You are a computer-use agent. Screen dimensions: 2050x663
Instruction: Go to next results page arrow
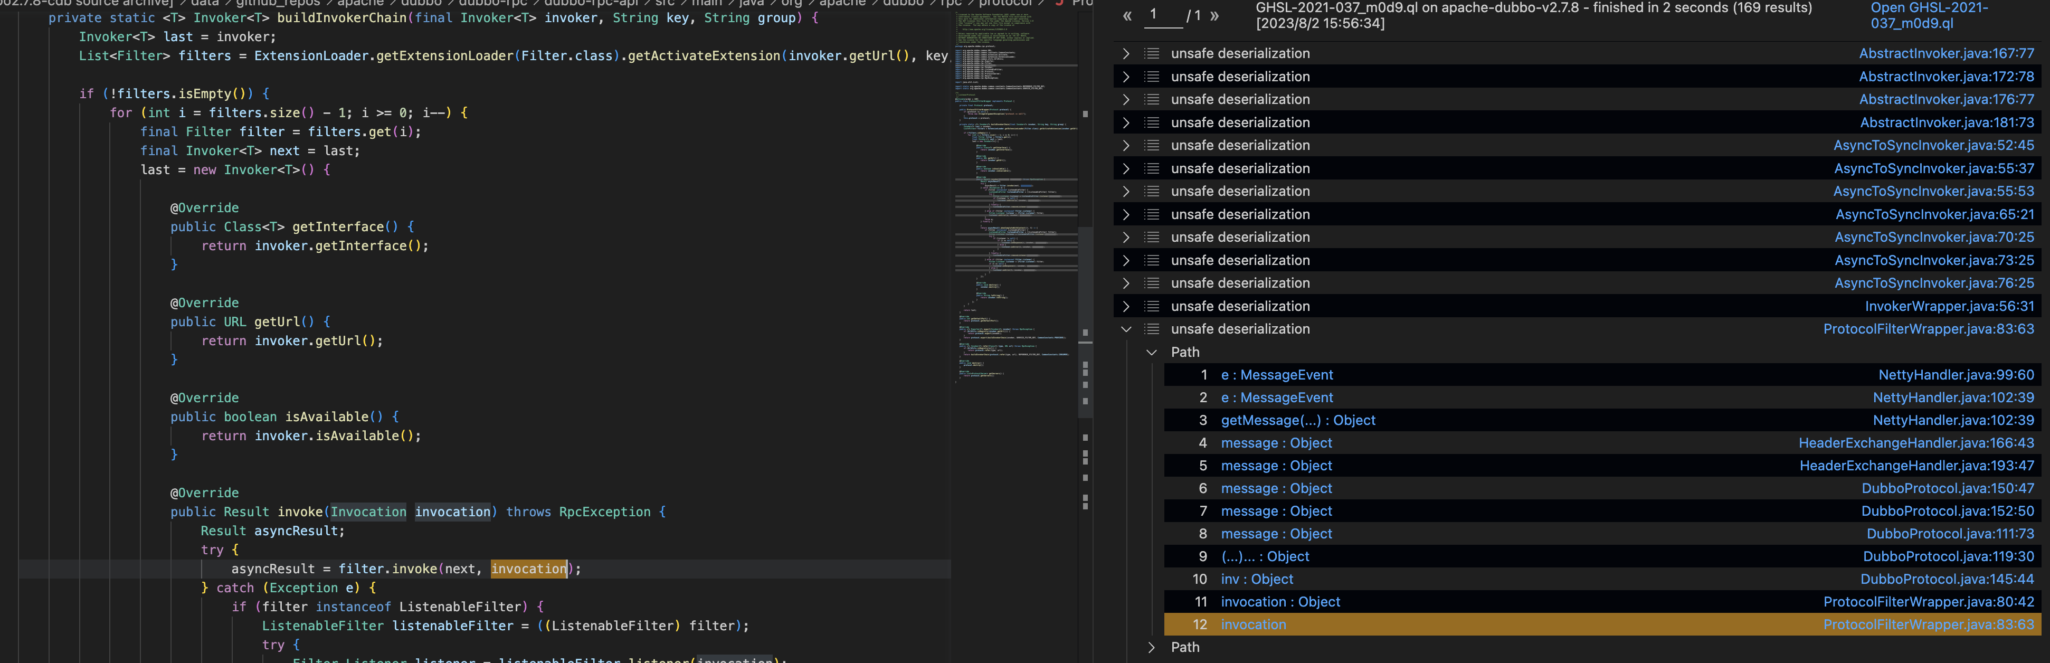[1214, 15]
